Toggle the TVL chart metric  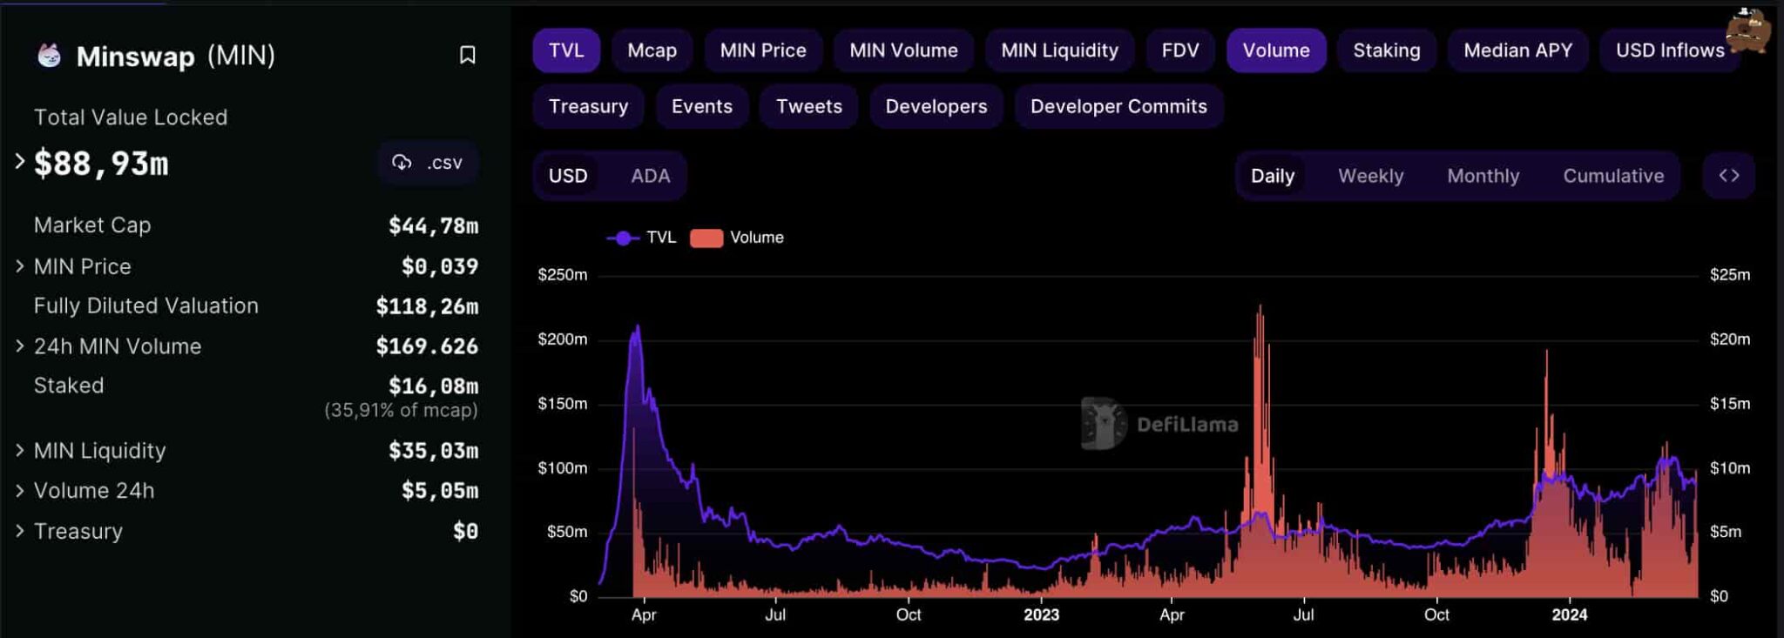pos(566,50)
